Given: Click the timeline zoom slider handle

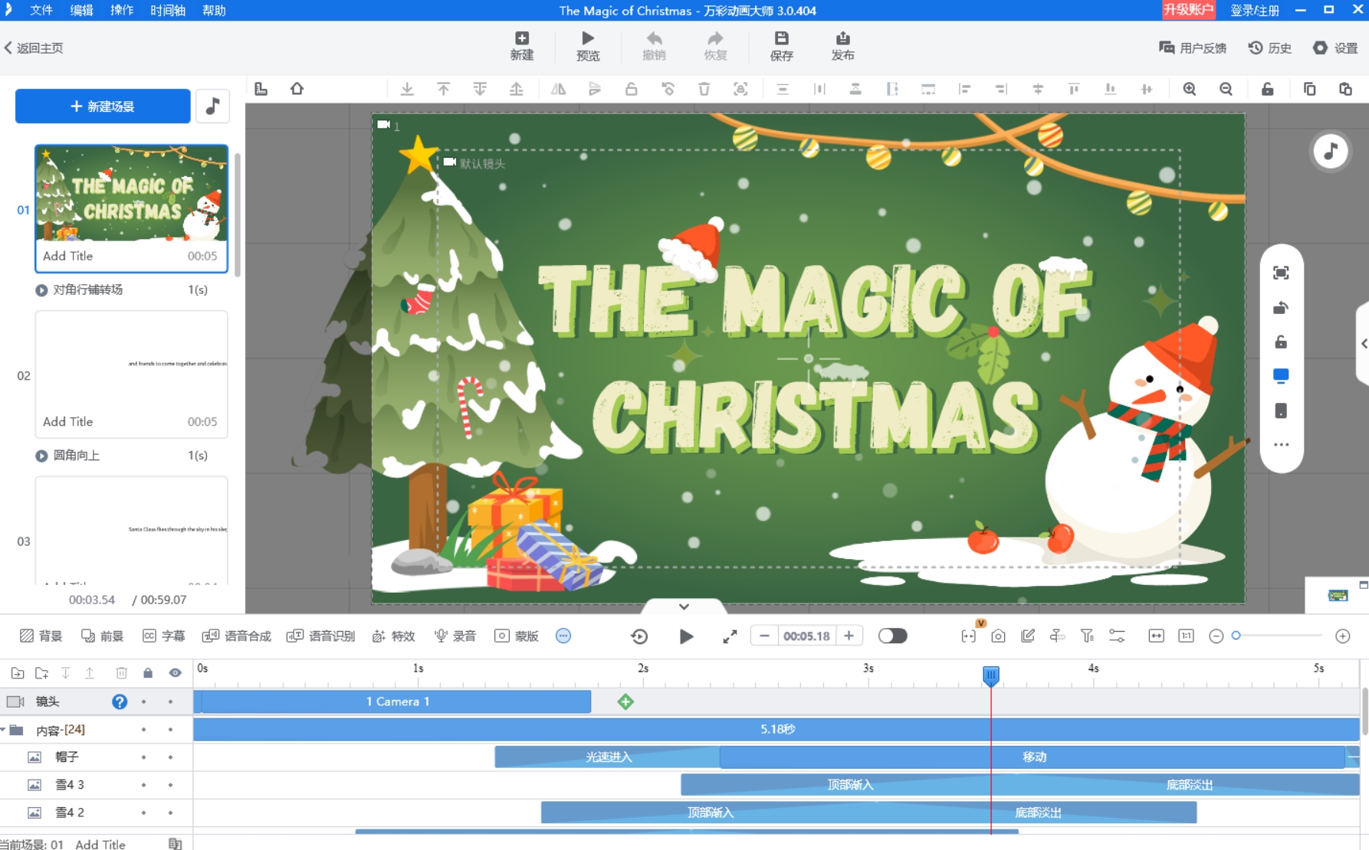Looking at the screenshot, I should click(x=1236, y=636).
